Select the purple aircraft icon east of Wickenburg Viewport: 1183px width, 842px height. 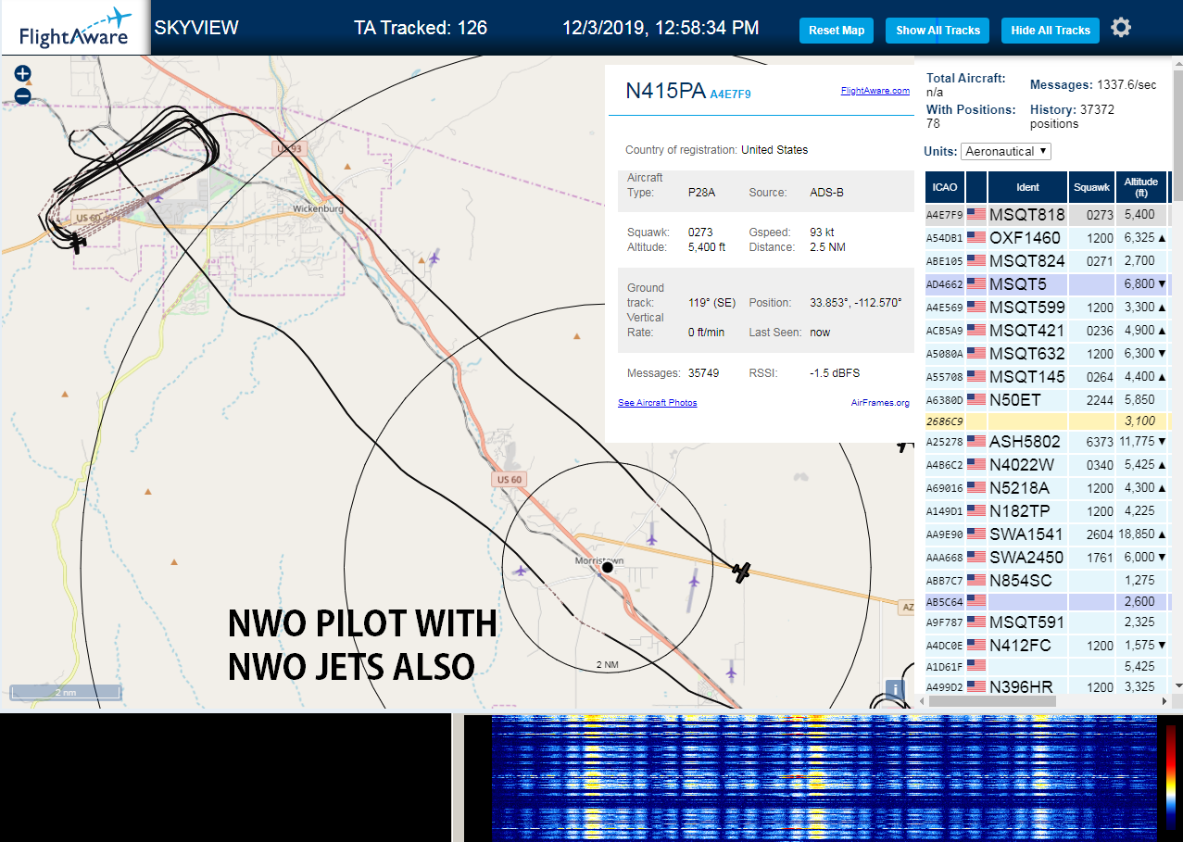coord(434,258)
